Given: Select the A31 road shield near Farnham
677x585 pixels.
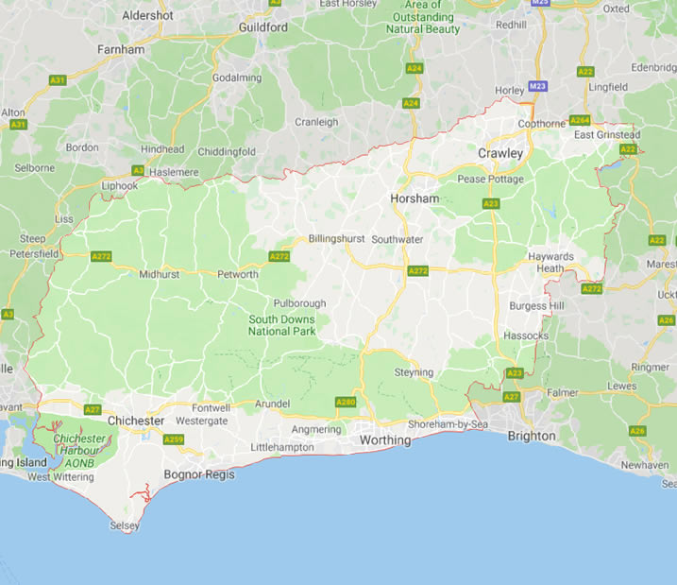Looking at the screenshot, I should 57,80.
